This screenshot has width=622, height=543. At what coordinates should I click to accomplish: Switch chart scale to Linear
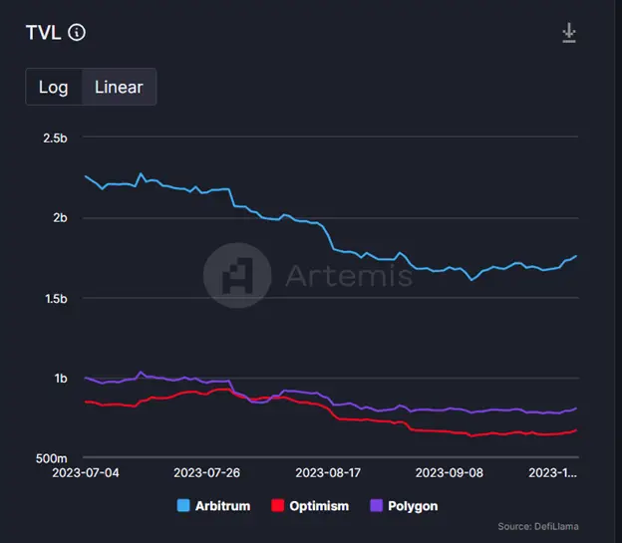point(119,87)
